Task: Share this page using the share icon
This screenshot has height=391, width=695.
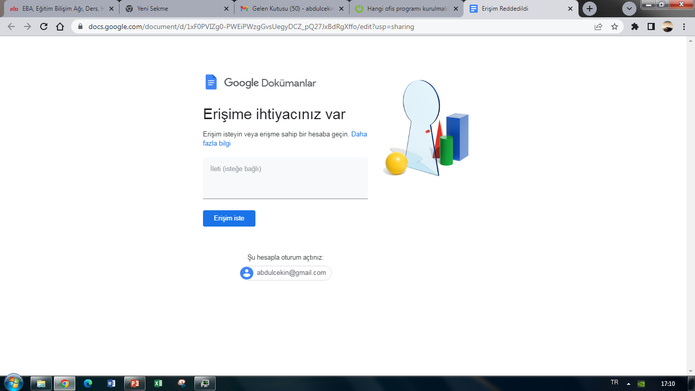Action: click(598, 27)
